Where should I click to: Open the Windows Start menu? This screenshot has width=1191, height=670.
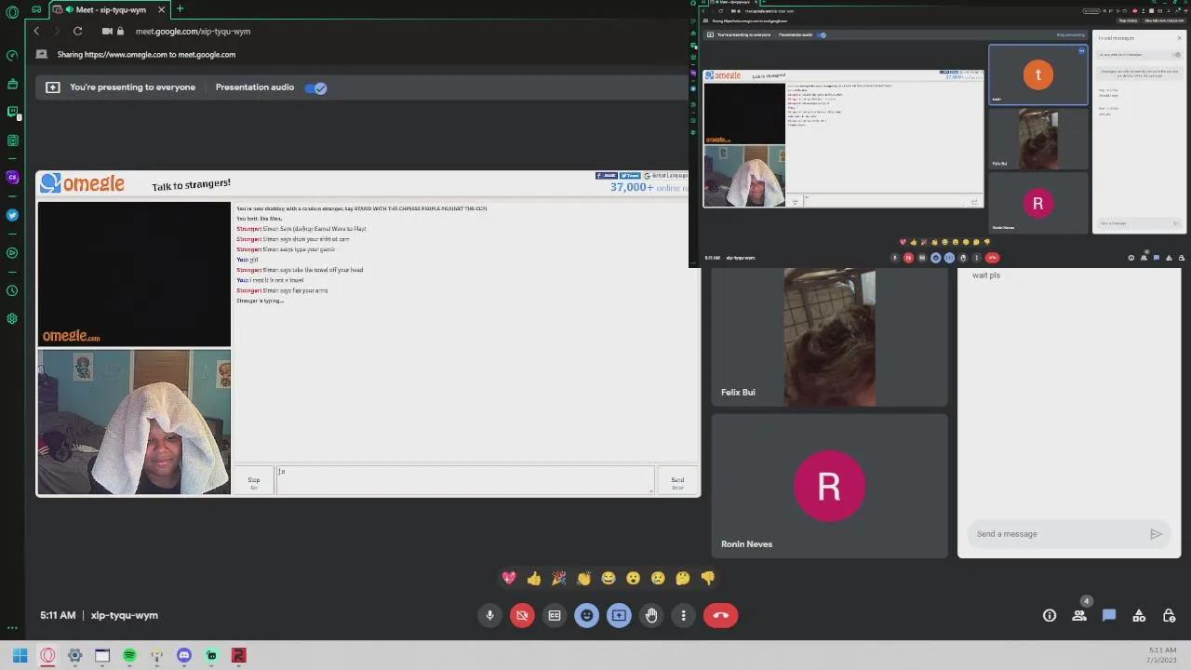[x=20, y=655]
